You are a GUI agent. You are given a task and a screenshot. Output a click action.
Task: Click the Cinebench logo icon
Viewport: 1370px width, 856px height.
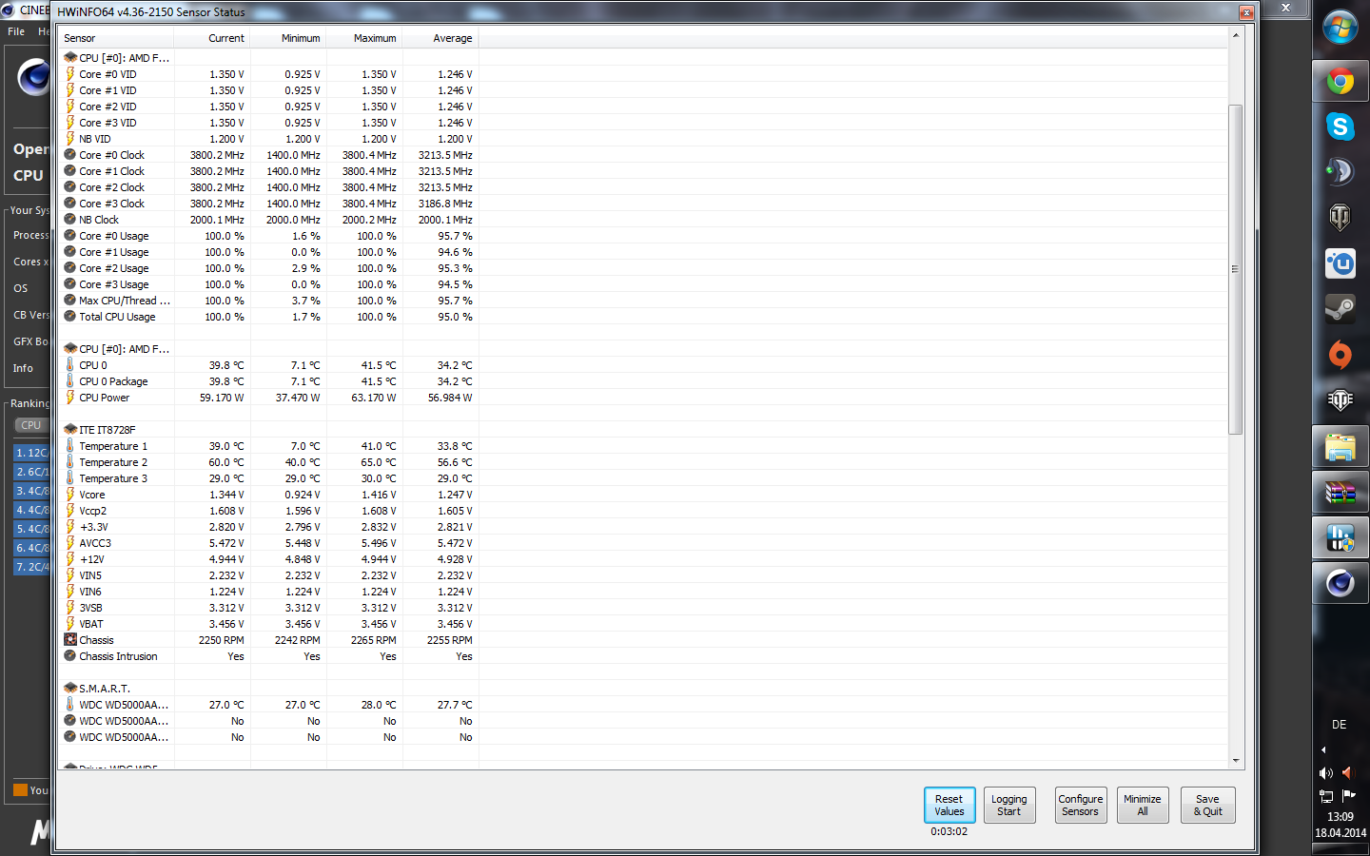(x=33, y=77)
